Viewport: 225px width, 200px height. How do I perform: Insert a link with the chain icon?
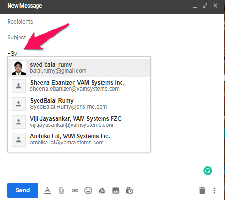pos(75,190)
